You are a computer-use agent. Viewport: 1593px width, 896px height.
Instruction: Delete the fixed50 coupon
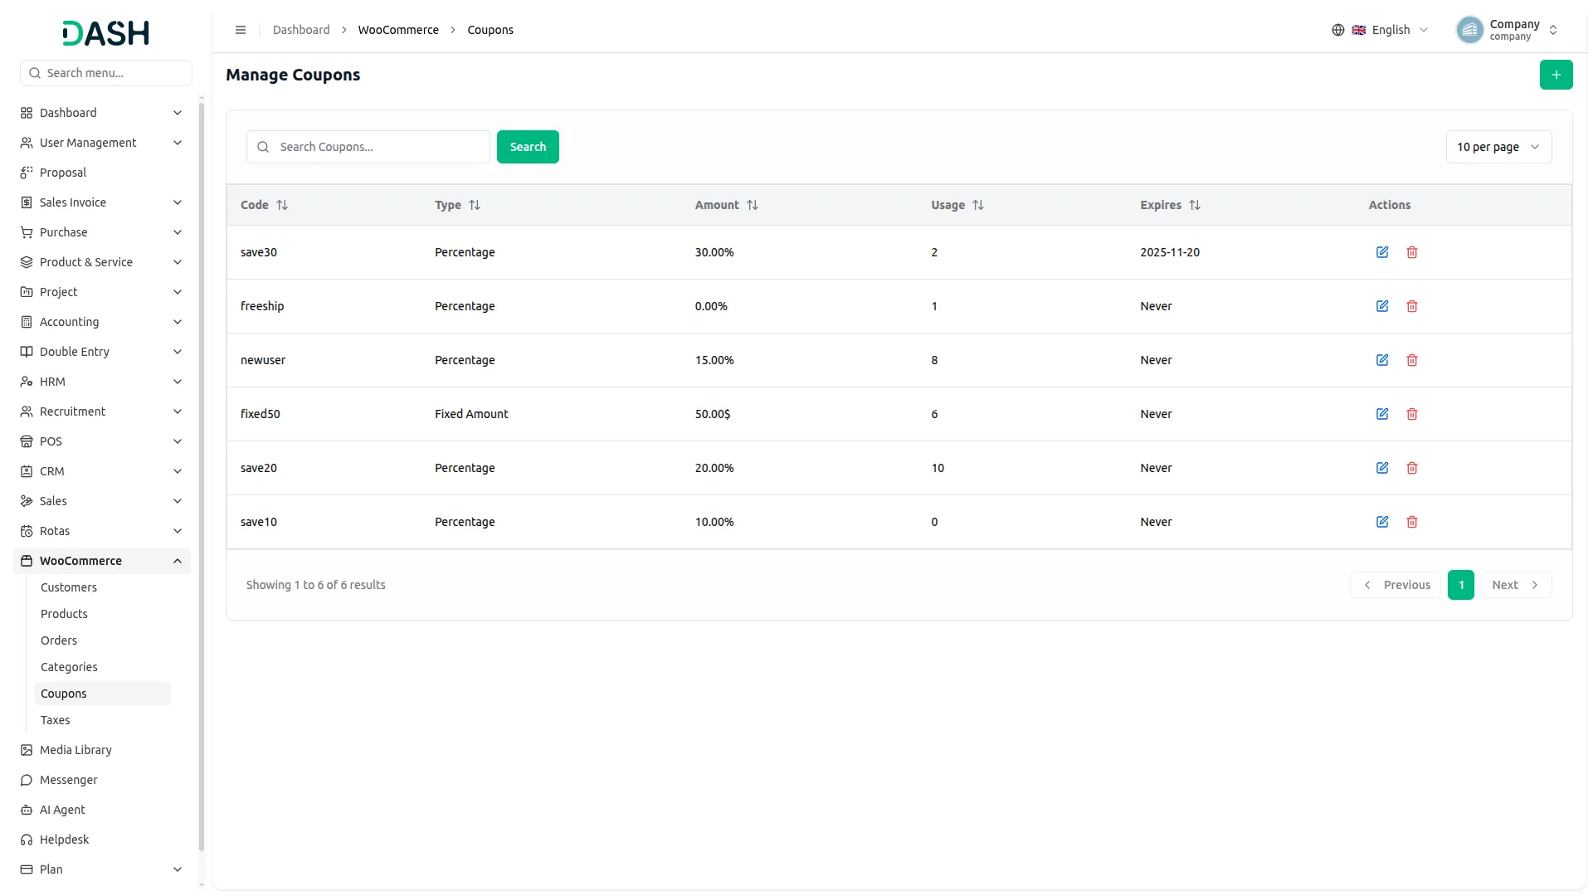[x=1412, y=414]
